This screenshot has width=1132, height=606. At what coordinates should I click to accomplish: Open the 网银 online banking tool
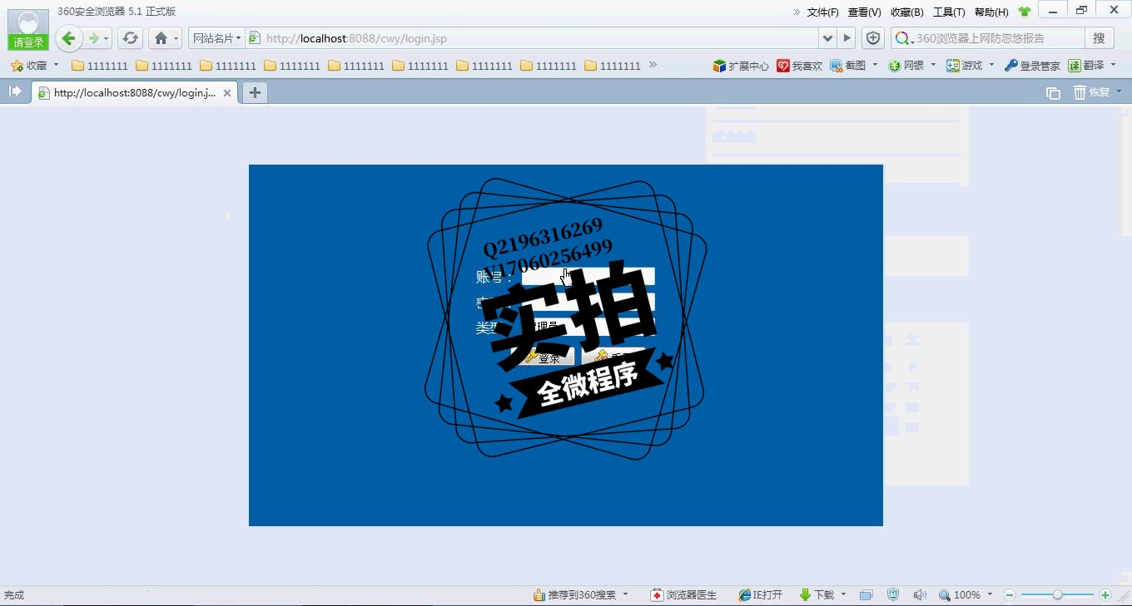(906, 66)
